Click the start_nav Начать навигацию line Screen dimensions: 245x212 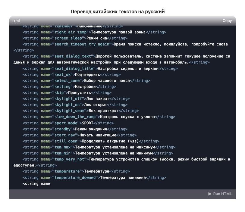[x=80, y=135]
